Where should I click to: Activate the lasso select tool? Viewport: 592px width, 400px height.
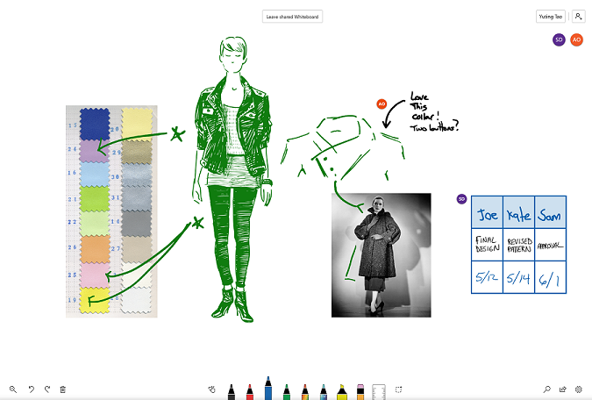[398, 389]
